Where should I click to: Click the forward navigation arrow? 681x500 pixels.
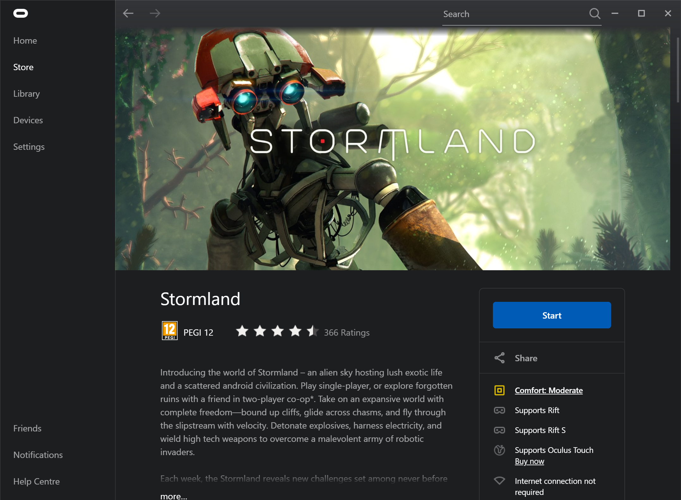click(x=155, y=13)
